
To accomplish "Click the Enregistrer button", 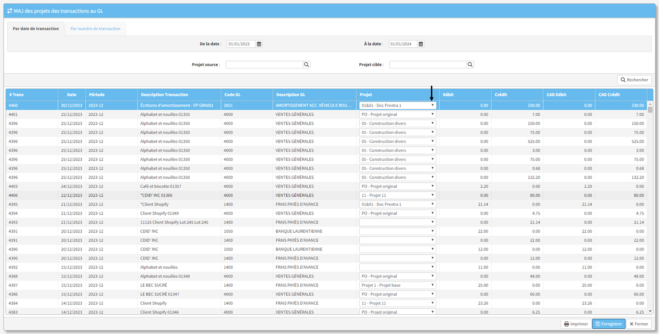I will click(608, 324).
